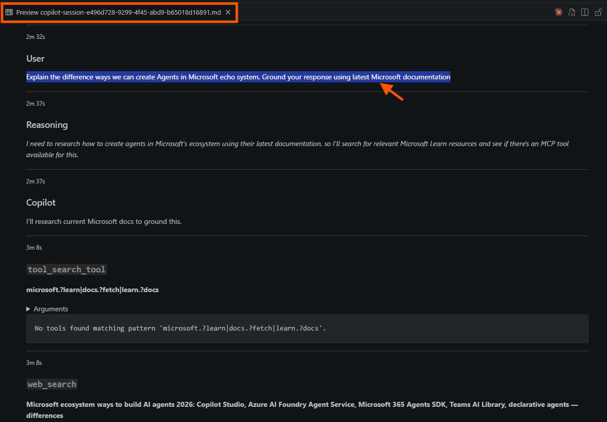Click the preview icon on the tab
The image size is (607, 422).
[x=9, y=12]
